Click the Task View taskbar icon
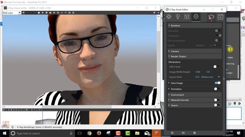This screenshot has height=137, width=245. (x=80, y=133)
